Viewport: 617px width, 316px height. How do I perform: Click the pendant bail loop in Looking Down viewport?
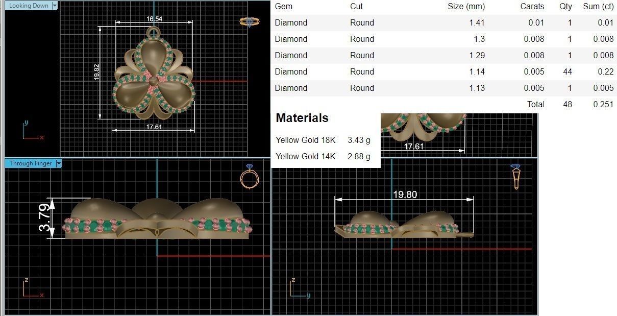[x=153, y=32]
